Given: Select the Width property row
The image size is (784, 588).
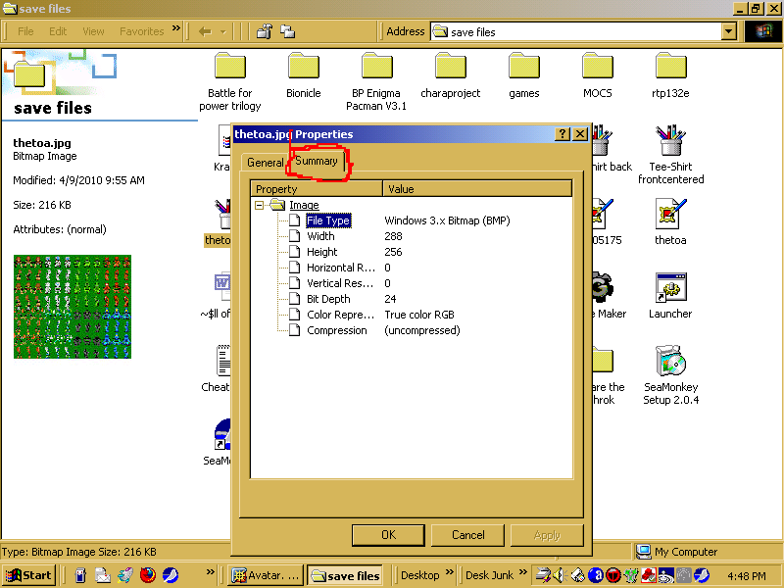Looking at the screenshot, I should (320, 236).
